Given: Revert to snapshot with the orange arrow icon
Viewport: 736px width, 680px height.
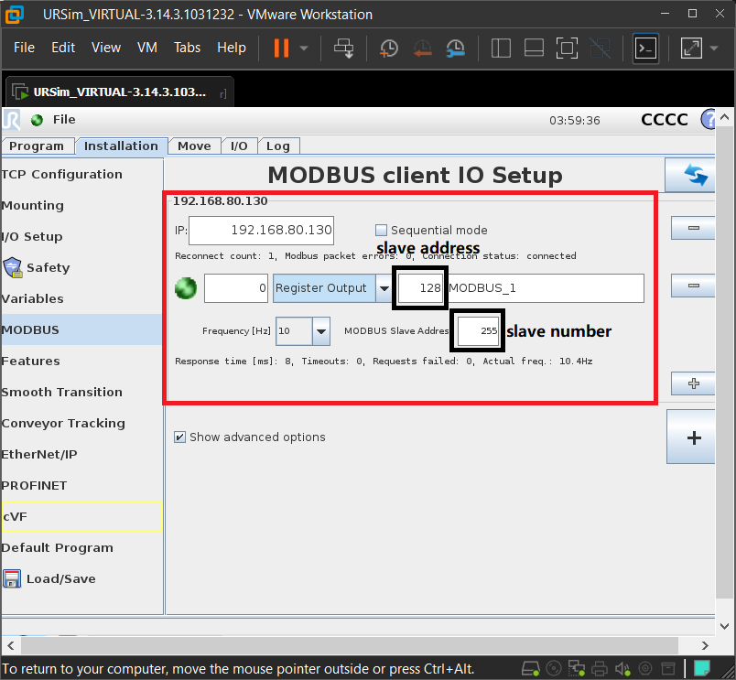Looking at the screenshot, I should (422, 48).
